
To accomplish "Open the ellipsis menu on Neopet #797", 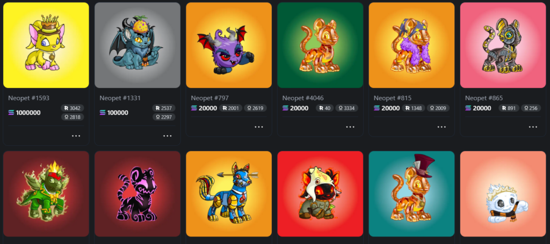I will tap(259, 127).
